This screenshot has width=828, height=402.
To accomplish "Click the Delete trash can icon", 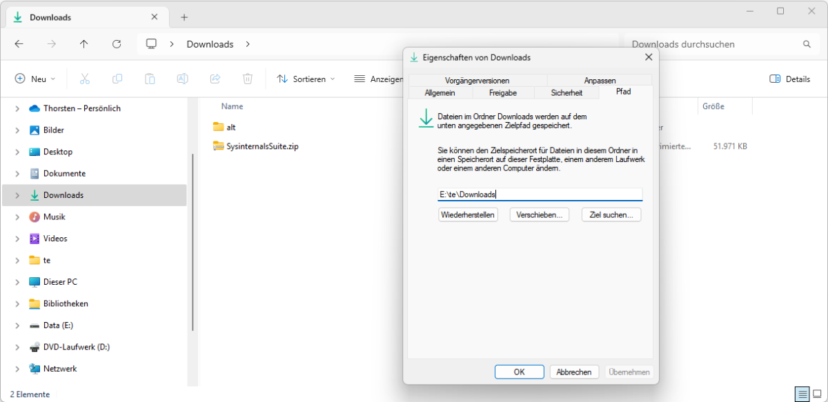I will 248,79.
